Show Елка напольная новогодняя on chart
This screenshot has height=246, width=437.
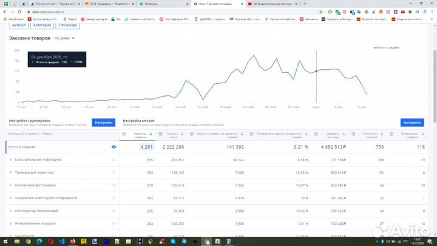[x=113, y=159]
